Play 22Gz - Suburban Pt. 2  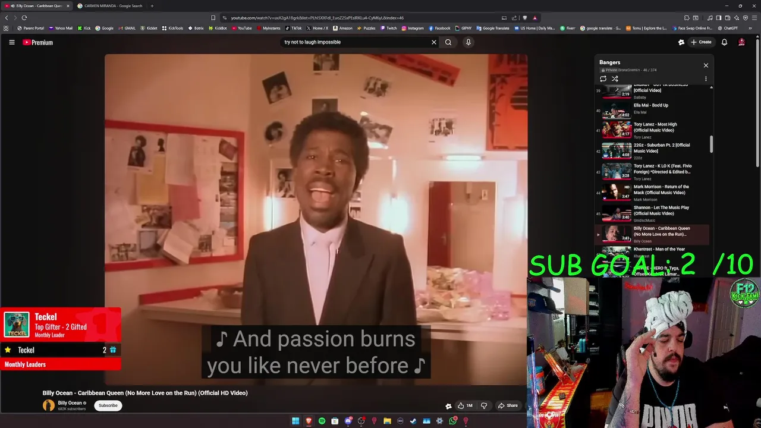(653, 150)
